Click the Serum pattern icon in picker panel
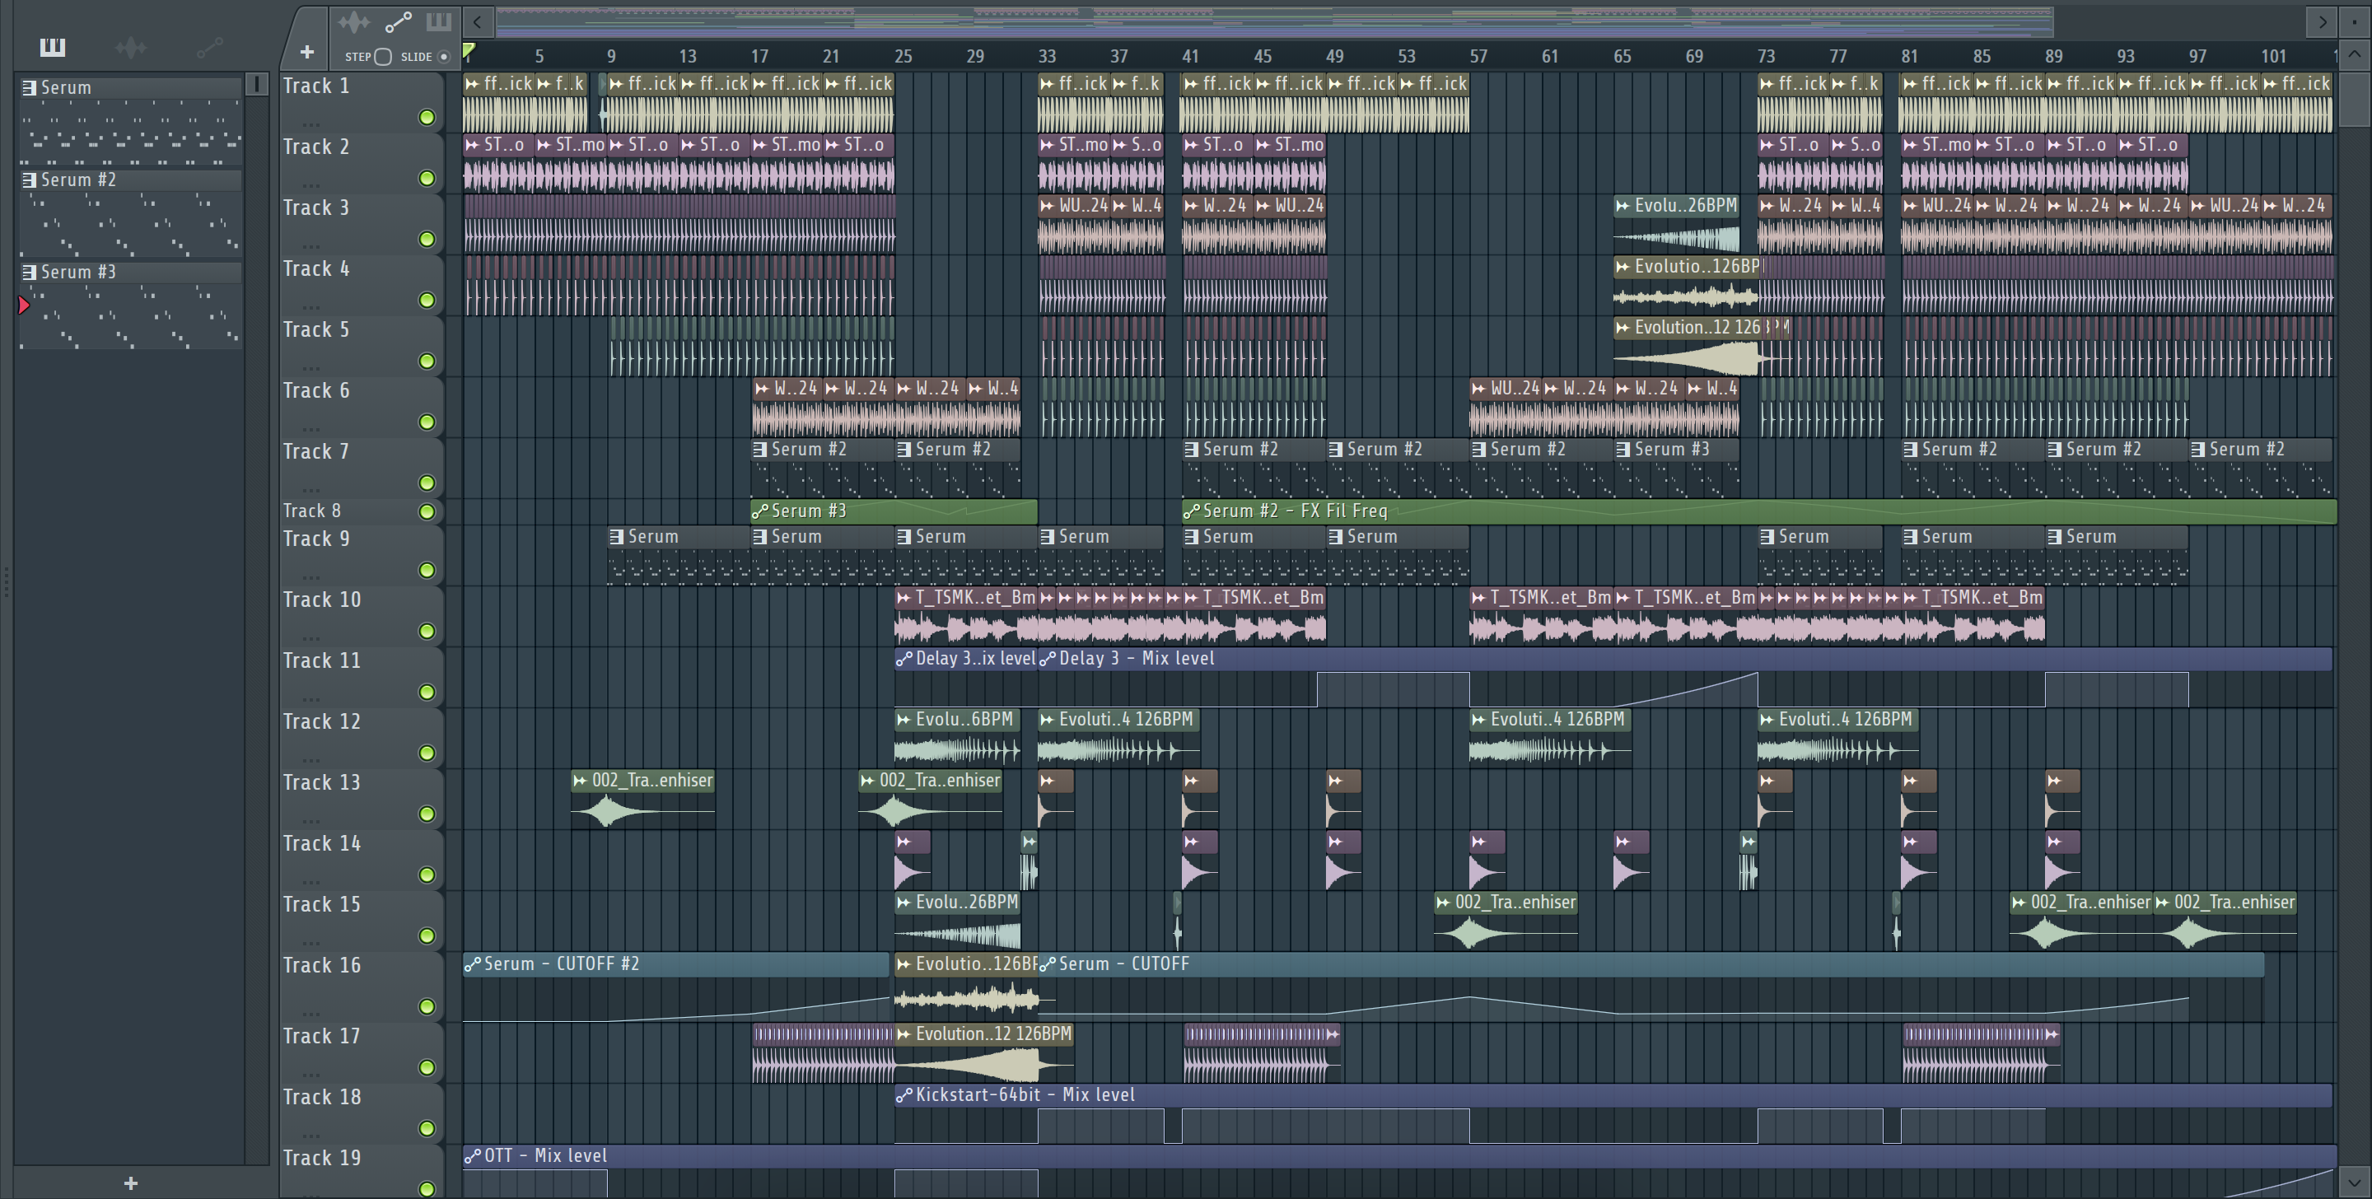This screenshot has height=1199, width=2372. coord(30,87)
